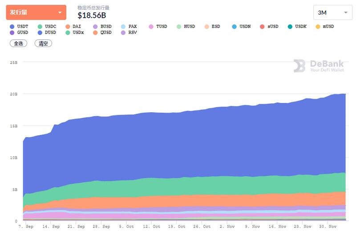
Task: Click the 清空 clear all button
Action: pyautogui.click(x=43, y=43)
